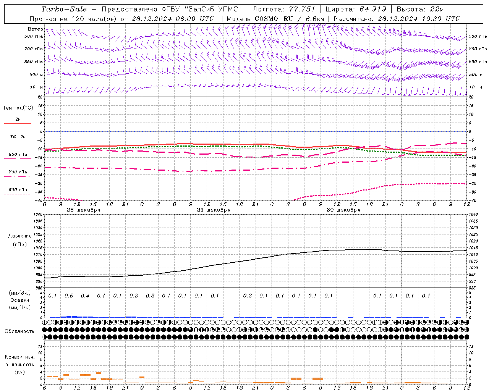The image size is (489, 391).
Task: Click the '850 гПа' entry in temperature legend
Action: point(18,155)
